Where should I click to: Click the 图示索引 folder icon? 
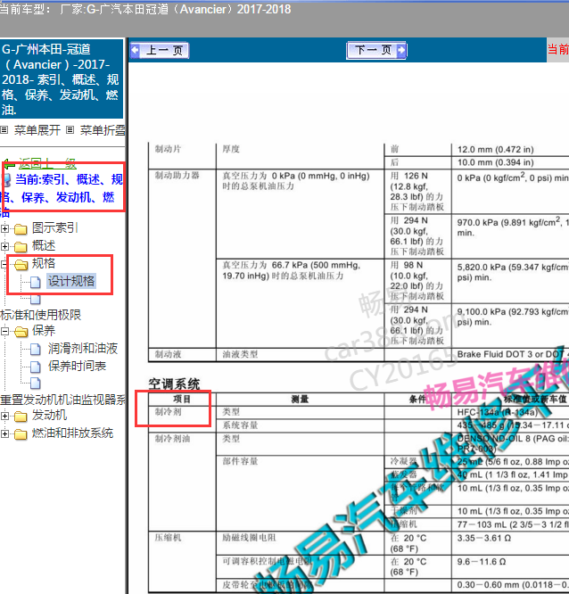click(21, 229)
